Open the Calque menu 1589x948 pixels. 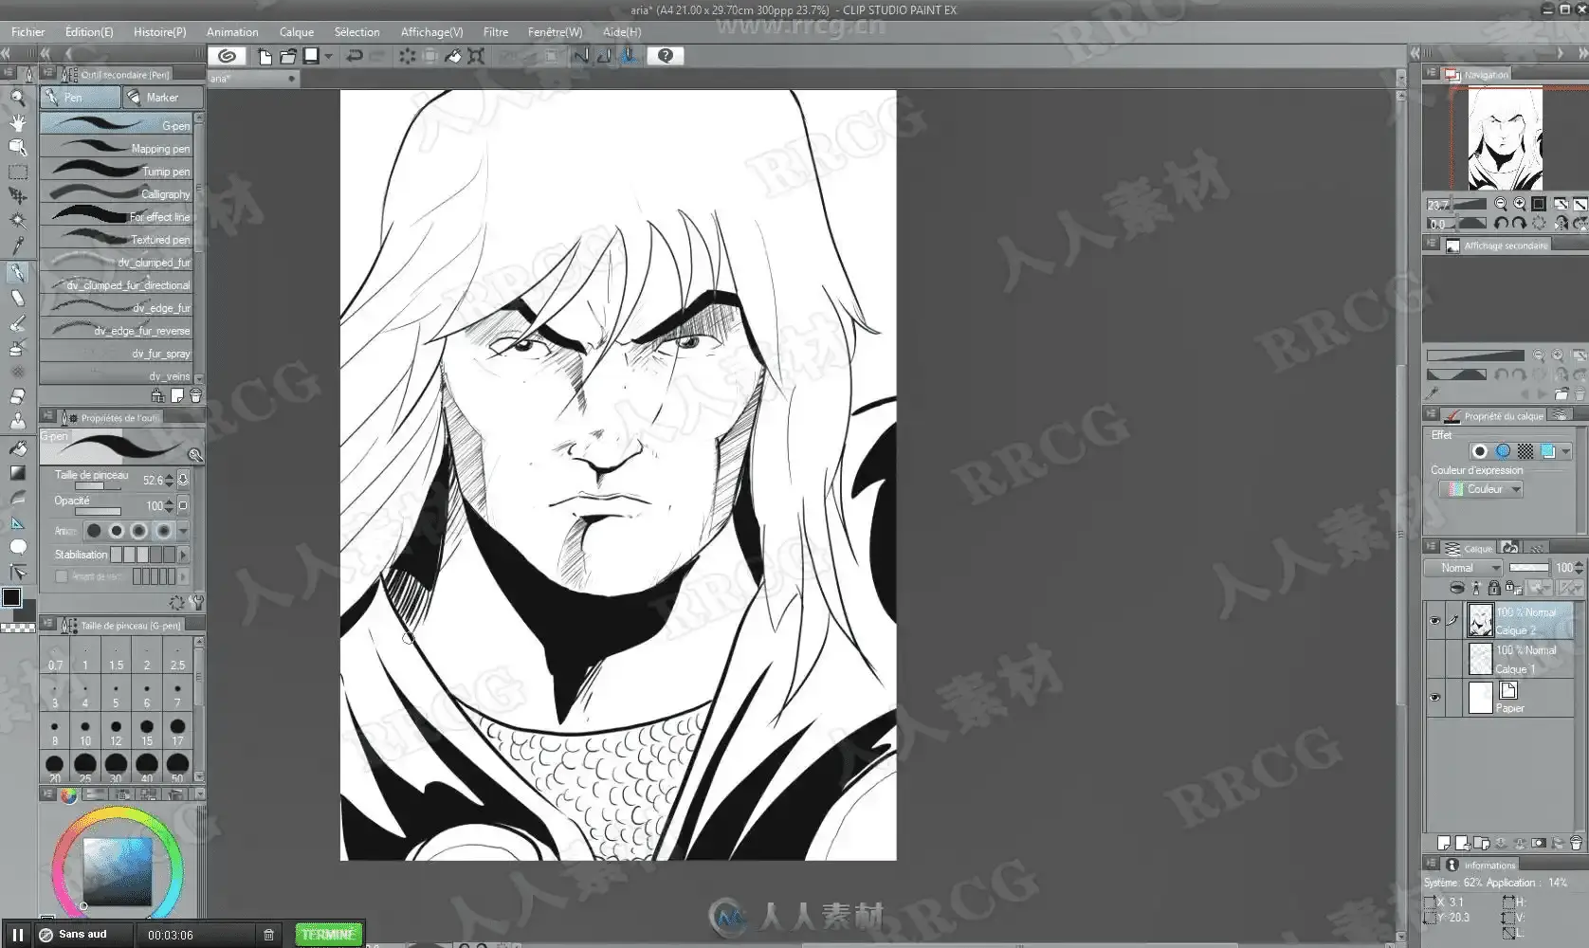(x=296, y=31)
